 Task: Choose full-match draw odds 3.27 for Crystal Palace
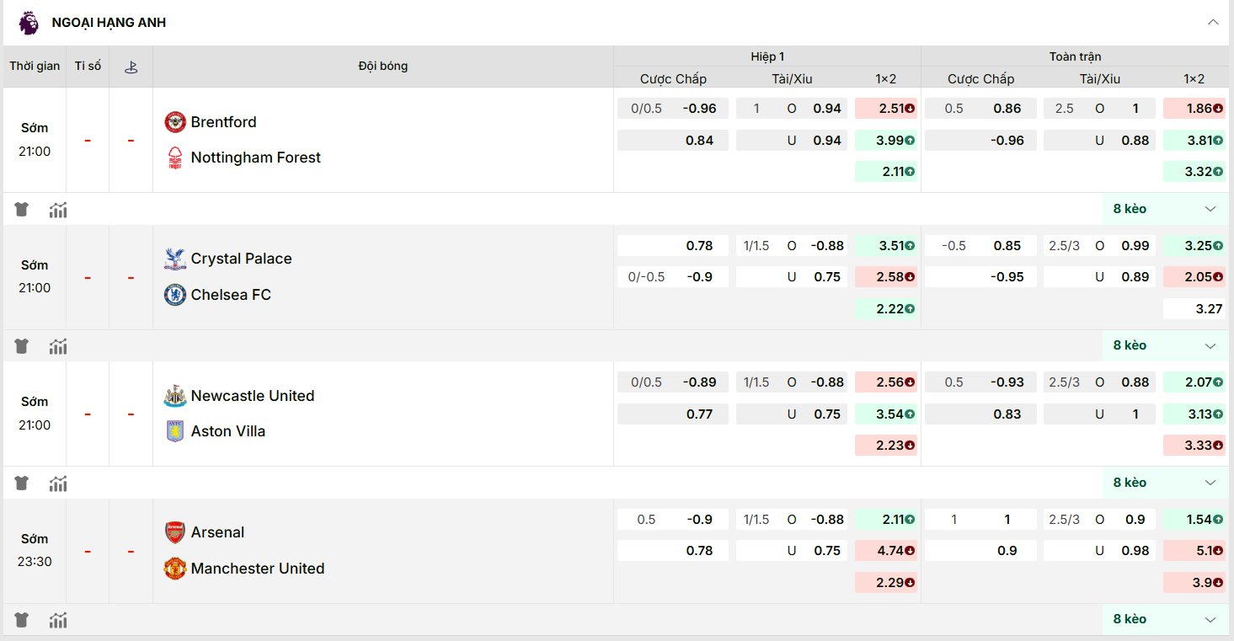click(x=1194, y=309)
